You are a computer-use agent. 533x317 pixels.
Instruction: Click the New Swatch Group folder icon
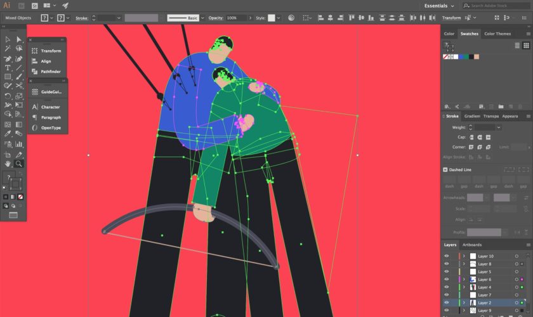(x=501, y=107)
